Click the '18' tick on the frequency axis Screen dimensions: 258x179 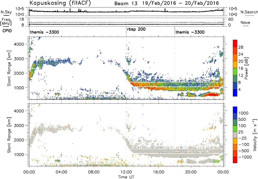click(x=22, y=19)
